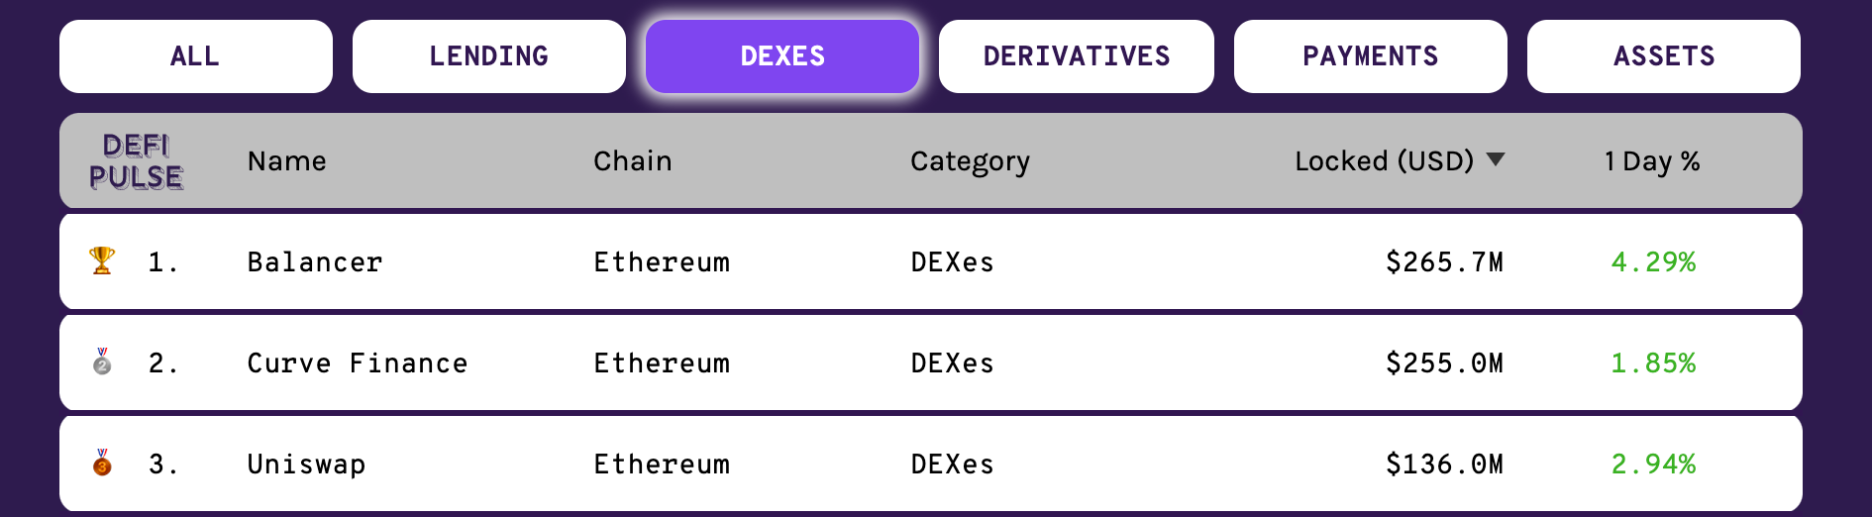Click the gold trophy icon beside Balancer

click(x=102, y=260)
